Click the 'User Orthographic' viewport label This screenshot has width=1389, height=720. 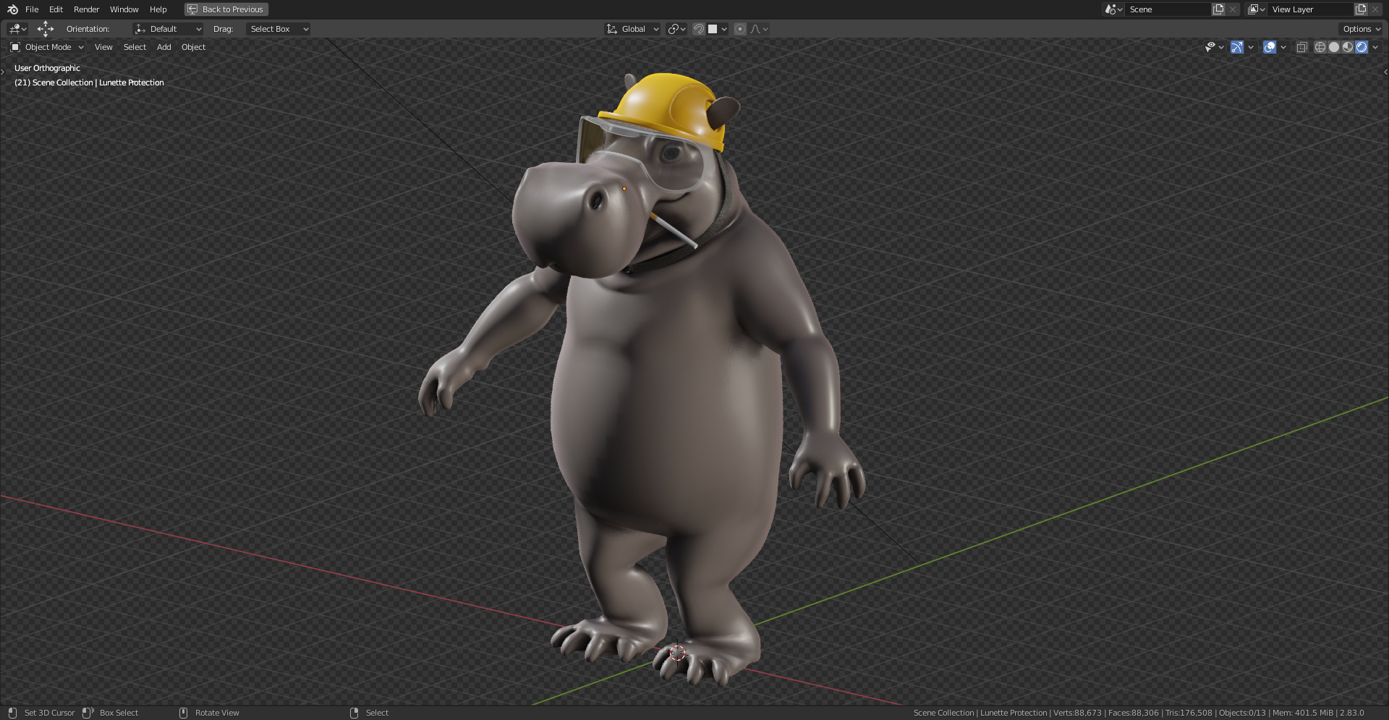[x=47, y=68]
